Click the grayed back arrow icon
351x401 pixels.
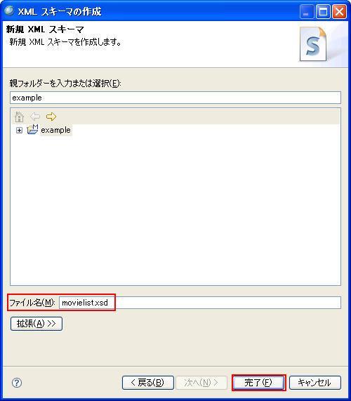pos(35,117)
